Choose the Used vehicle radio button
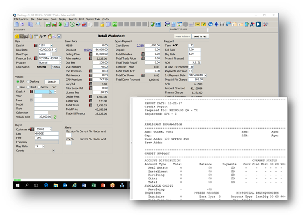Image resolution: width=305 pixels, height=215 pixels. 28,87
